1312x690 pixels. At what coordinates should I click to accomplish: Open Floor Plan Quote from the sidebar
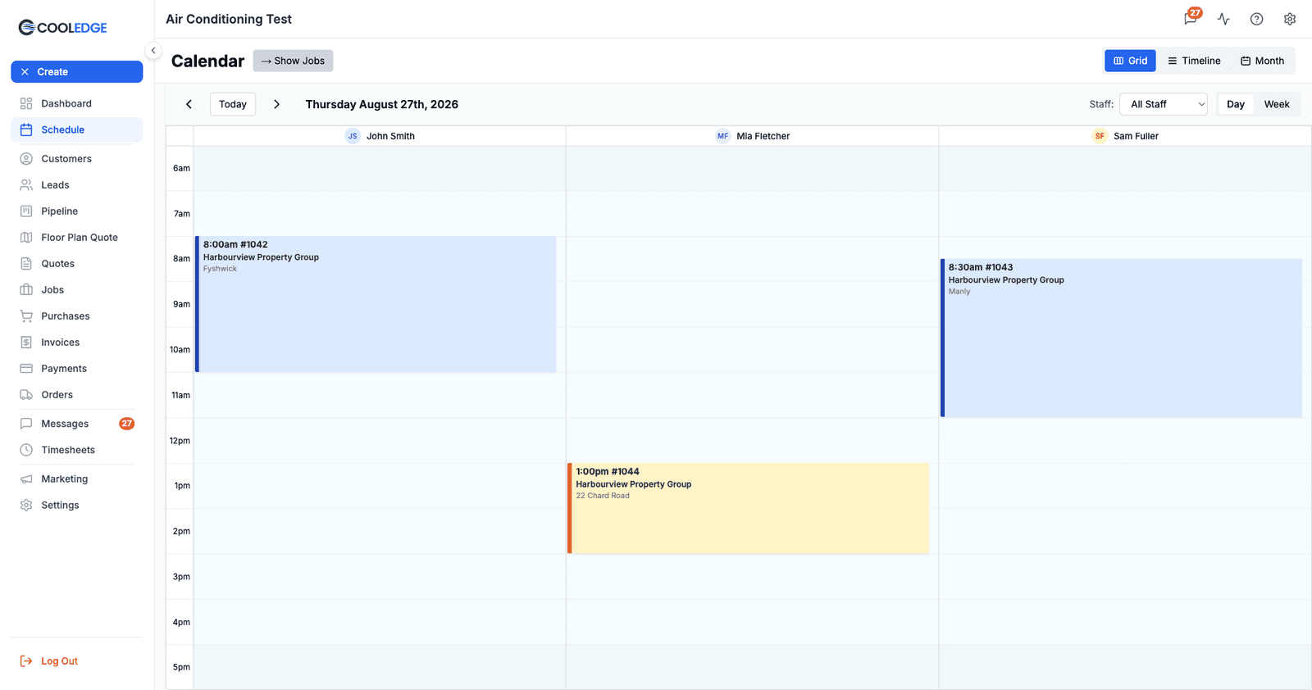coord(76,238)
